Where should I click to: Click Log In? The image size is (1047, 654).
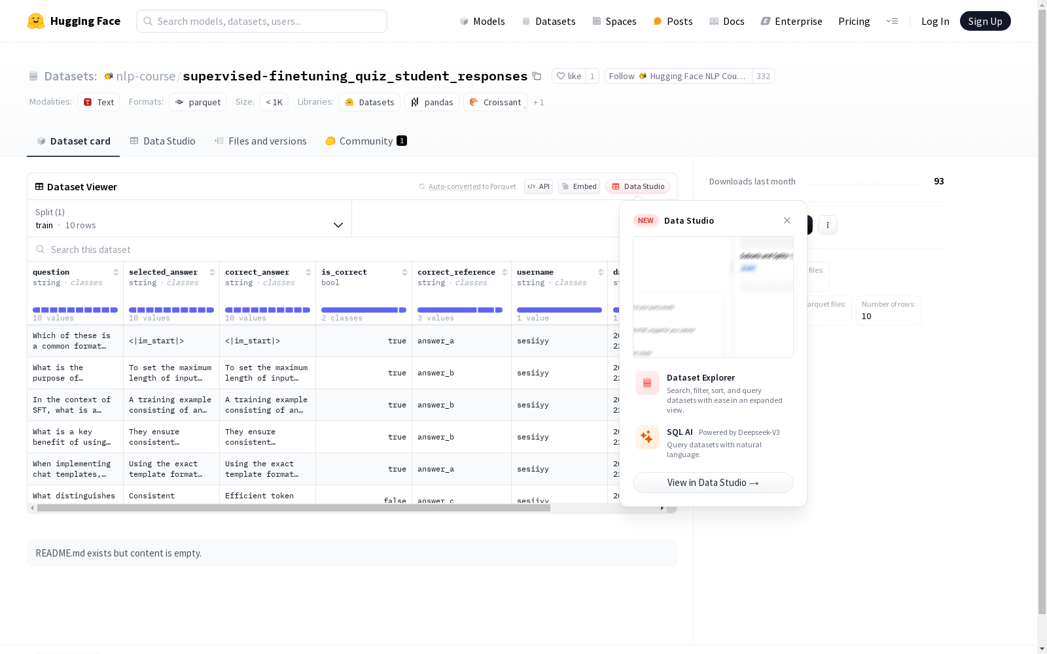point(935,21)
